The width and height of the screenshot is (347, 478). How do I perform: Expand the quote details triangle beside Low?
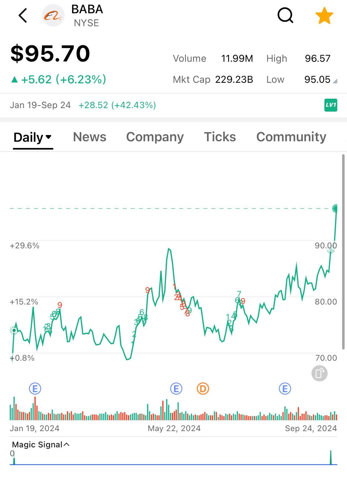tap(335, 81)
